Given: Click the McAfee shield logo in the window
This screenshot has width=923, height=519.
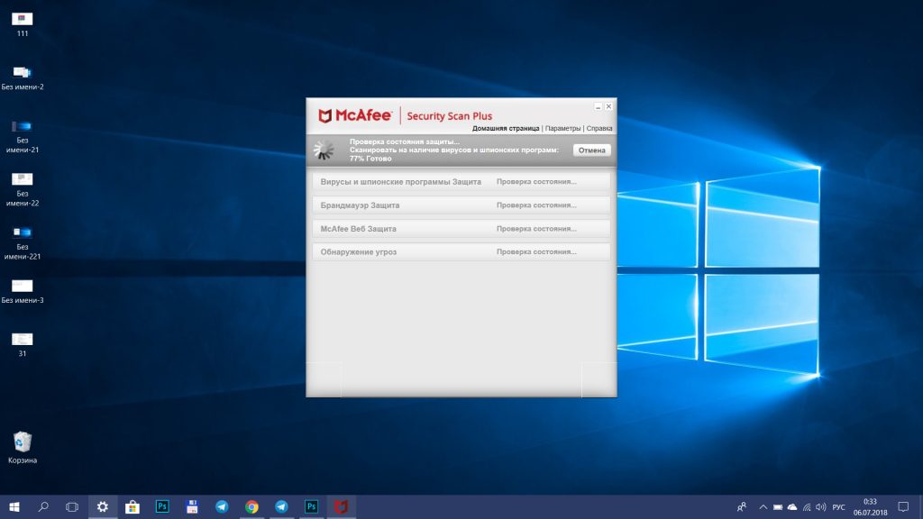Looking at the screenshot, I should pos(326,115).
